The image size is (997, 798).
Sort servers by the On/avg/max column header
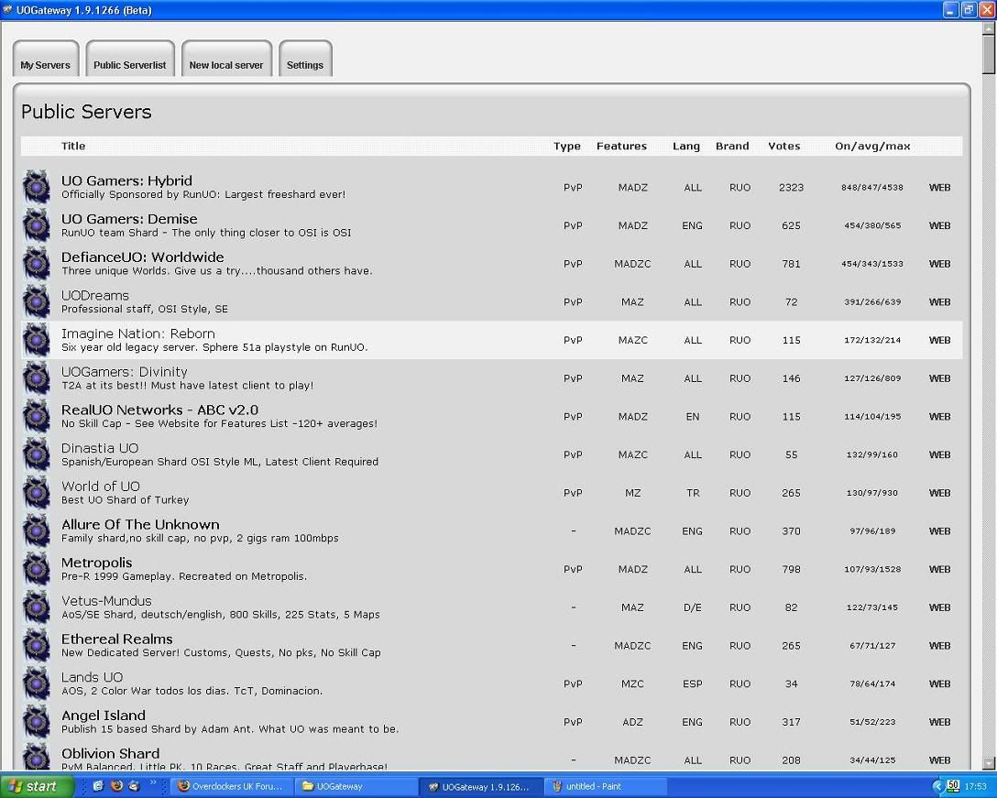[x=872, y=146]
